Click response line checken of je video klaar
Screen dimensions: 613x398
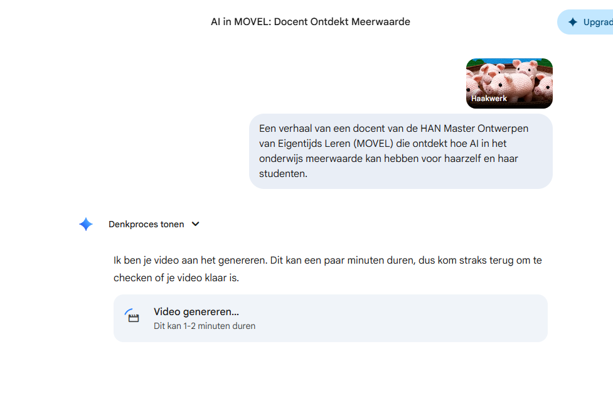click(176, 278)
